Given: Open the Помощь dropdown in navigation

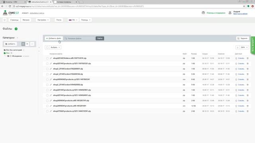Looking at the screenshot, I should (86, 20).
